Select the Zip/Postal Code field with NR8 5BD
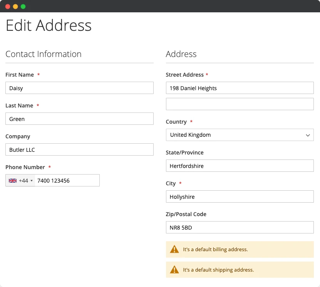320x287 pixels. click(240, 227)
